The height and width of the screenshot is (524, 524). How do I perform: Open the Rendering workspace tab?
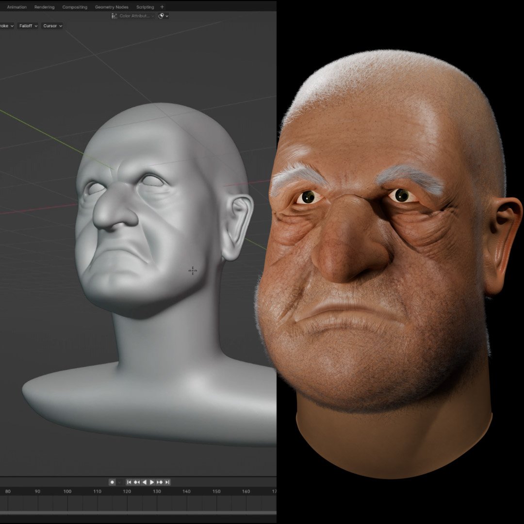click(x=45, y=7)
